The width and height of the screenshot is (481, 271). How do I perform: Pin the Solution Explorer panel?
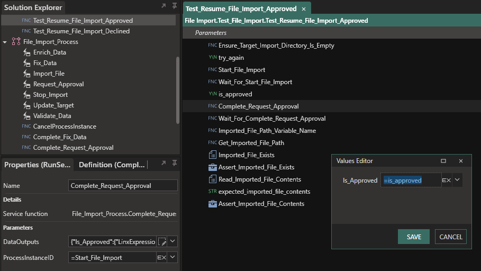[x=175, y=6]
